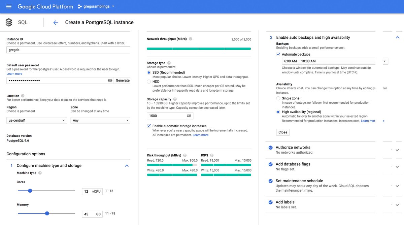Click check icon for Set maintenance schedule

[x=270, y=181]
